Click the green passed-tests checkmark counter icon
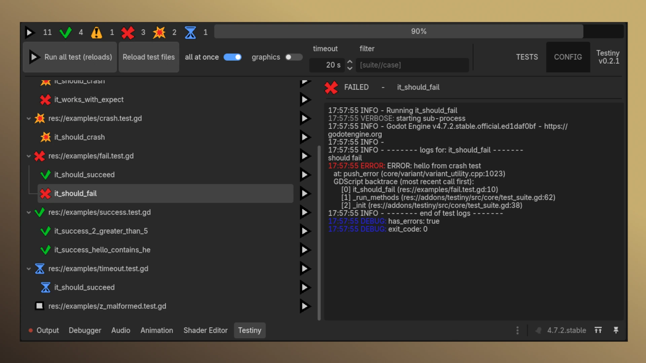Viewport: 646px width, 363px height. tap(66, 32)
